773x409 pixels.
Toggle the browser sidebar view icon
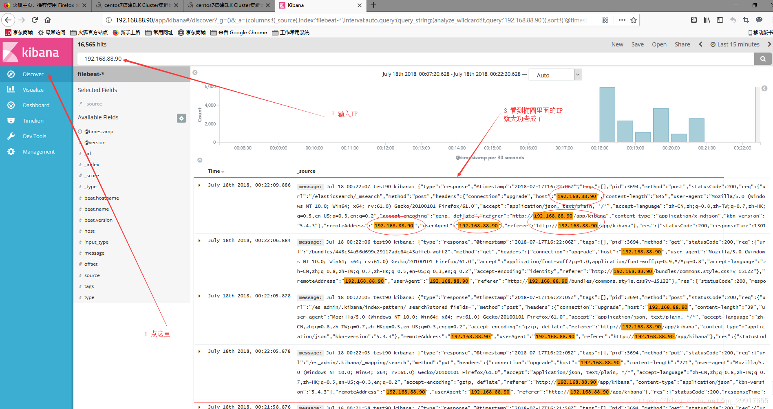pyautogui.click(x=720, y=20)
